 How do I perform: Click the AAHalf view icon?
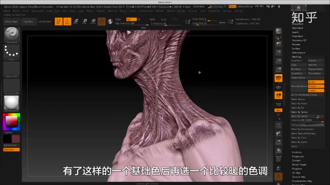[278, 69]
